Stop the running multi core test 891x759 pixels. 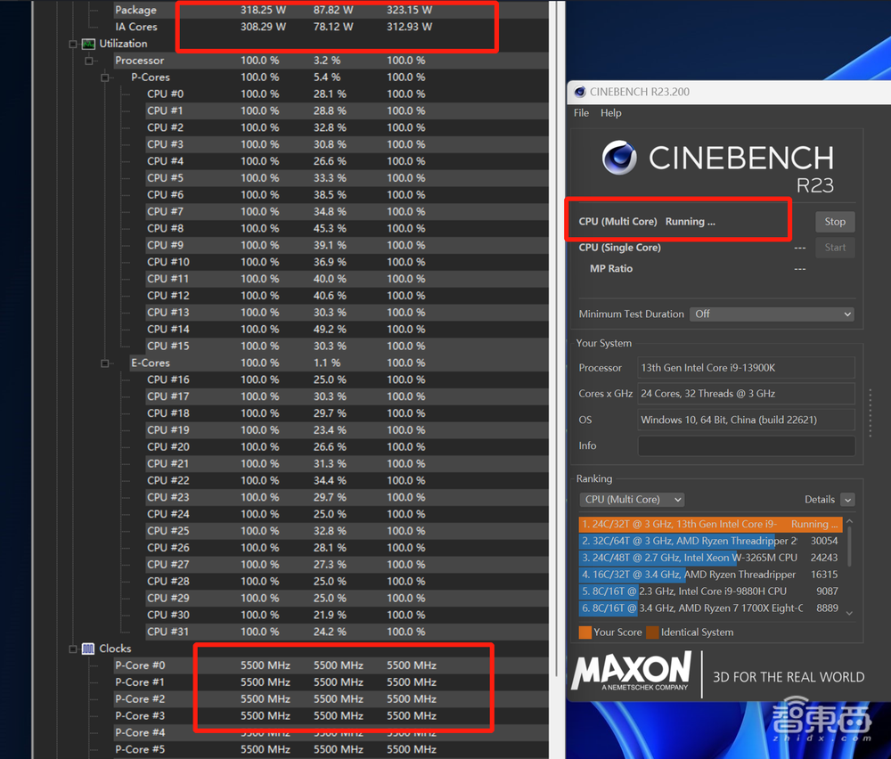[834, 222]
